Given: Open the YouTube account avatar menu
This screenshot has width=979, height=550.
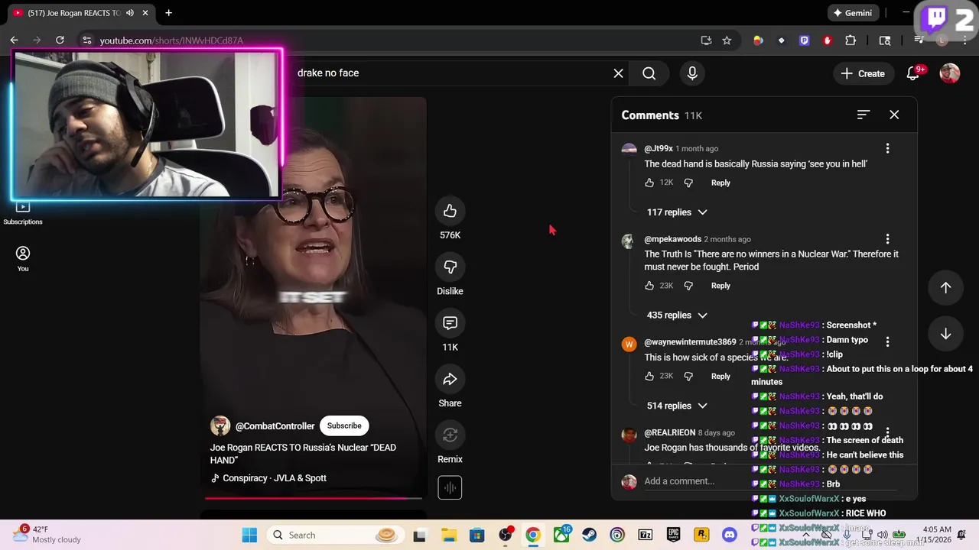Looking at the screenshot, I should (x=950, y=73).
